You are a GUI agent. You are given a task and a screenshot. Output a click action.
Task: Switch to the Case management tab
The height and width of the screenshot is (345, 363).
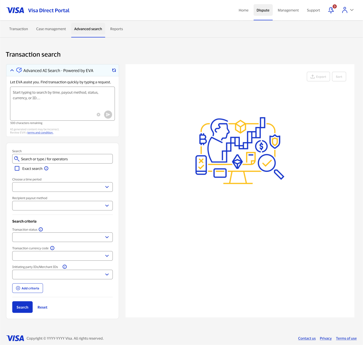[51, 29]
